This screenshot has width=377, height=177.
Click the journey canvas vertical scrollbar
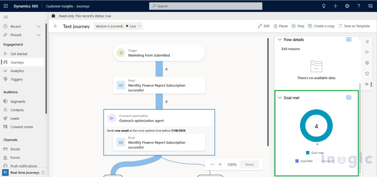tap(268, 92)
